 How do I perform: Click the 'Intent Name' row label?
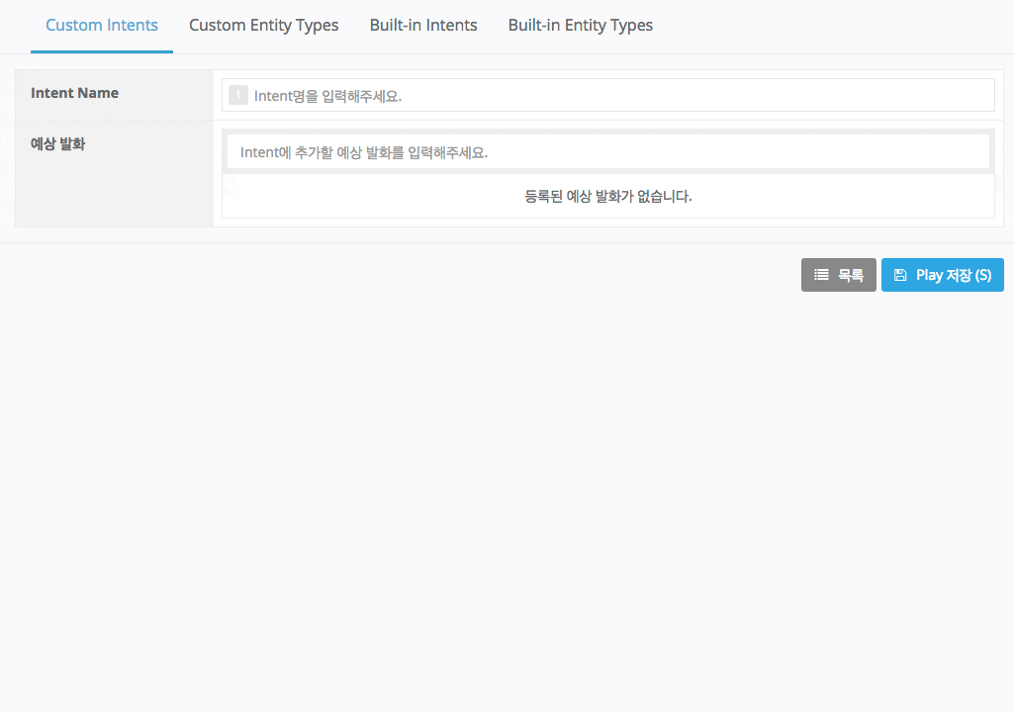click(x=75, y=93)
